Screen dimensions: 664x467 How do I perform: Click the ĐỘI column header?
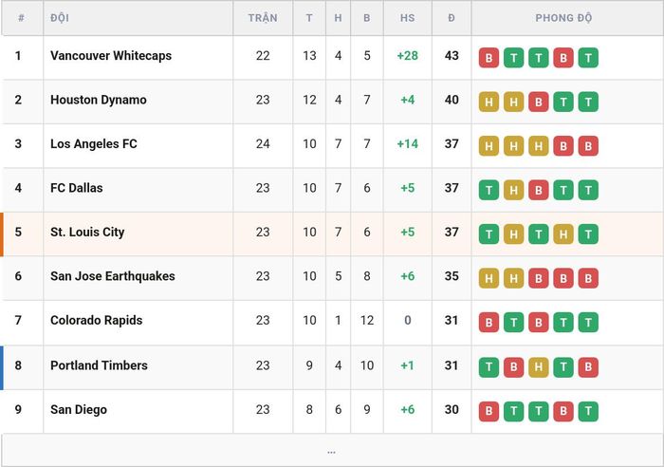(x=60, y=18)
